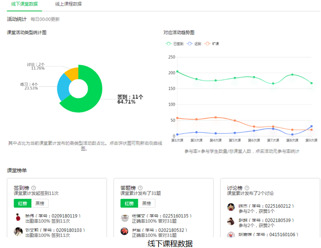Select 黑榜 in the 签到榜 card
This screenshot has width=321, height=248.
pyautogui.click(x=39, y=203)
